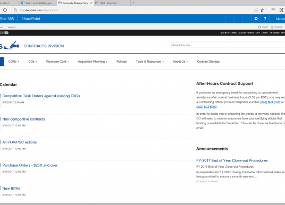Open Agency Directory link in black bar
285x205 pixels.
(x=249, y=33)
